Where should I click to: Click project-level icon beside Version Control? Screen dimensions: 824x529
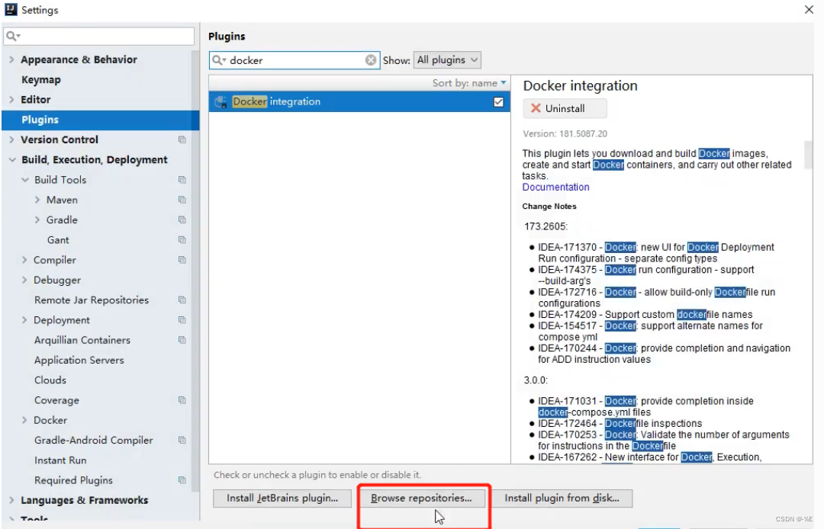[x=182, y=139]
